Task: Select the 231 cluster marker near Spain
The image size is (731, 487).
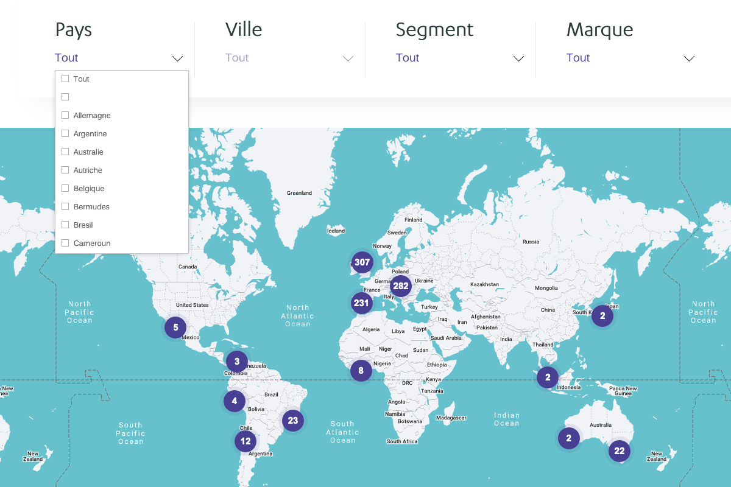Action: click(361, 303)
